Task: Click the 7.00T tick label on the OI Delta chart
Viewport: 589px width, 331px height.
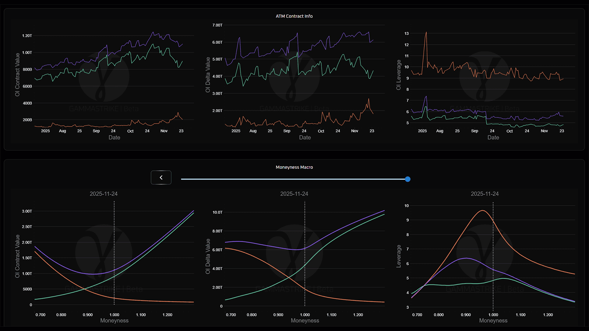Action: (x=217, y=25)
